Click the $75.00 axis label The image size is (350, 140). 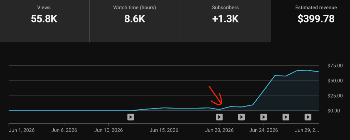pos(335,65)
